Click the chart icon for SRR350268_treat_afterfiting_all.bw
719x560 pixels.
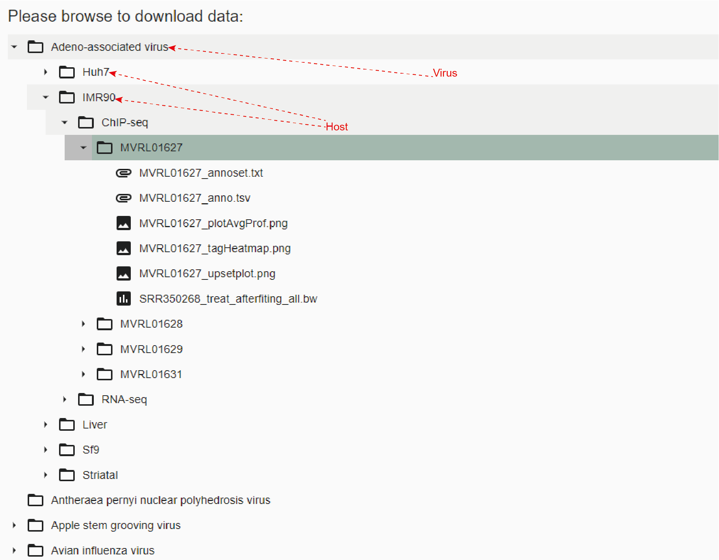[x=124, y=298]
